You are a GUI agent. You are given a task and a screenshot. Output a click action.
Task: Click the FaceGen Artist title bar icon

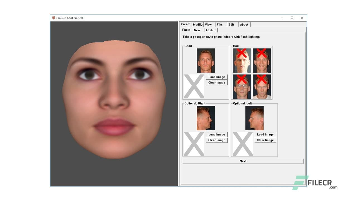tap(53, 18)
